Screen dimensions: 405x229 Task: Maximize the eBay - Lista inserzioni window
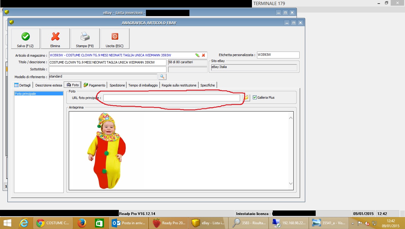click(285, 13)
